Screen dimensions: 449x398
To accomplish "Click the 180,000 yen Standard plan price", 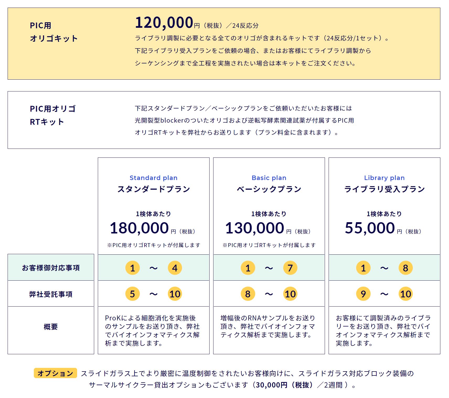I will 139,228.
